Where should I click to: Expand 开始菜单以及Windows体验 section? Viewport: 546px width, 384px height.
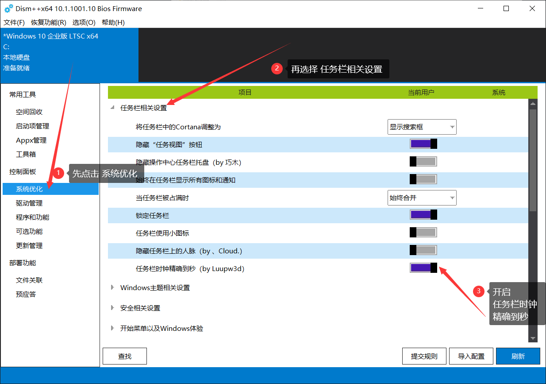coord(113,328)
